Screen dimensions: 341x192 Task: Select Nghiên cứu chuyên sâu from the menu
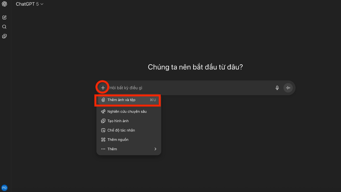pyautogui.click(x=127, y=111)
